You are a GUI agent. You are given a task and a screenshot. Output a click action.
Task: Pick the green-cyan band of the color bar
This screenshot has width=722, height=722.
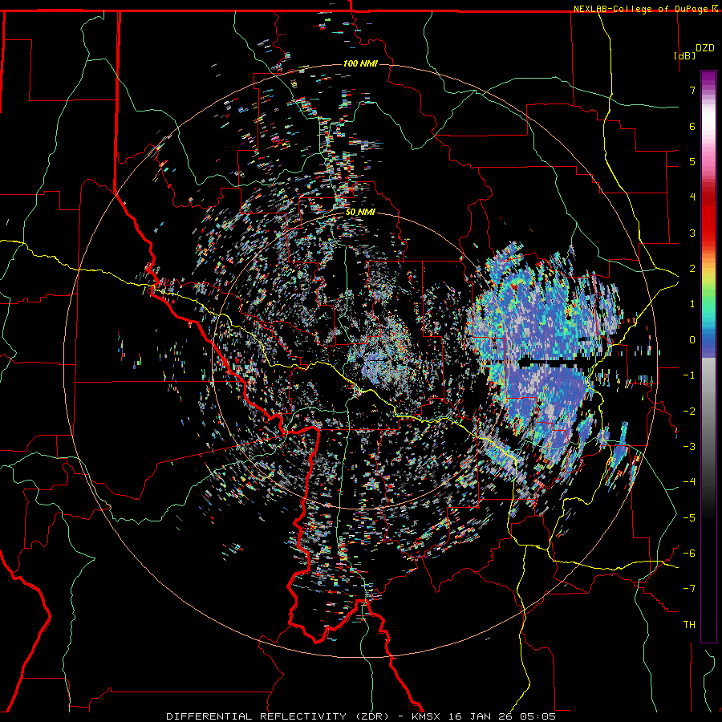(708, 307)
